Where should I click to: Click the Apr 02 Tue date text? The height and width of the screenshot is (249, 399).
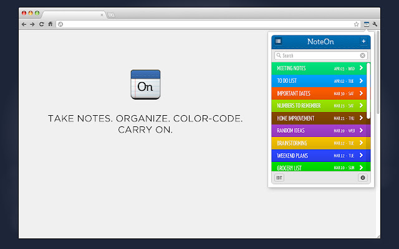344,81
